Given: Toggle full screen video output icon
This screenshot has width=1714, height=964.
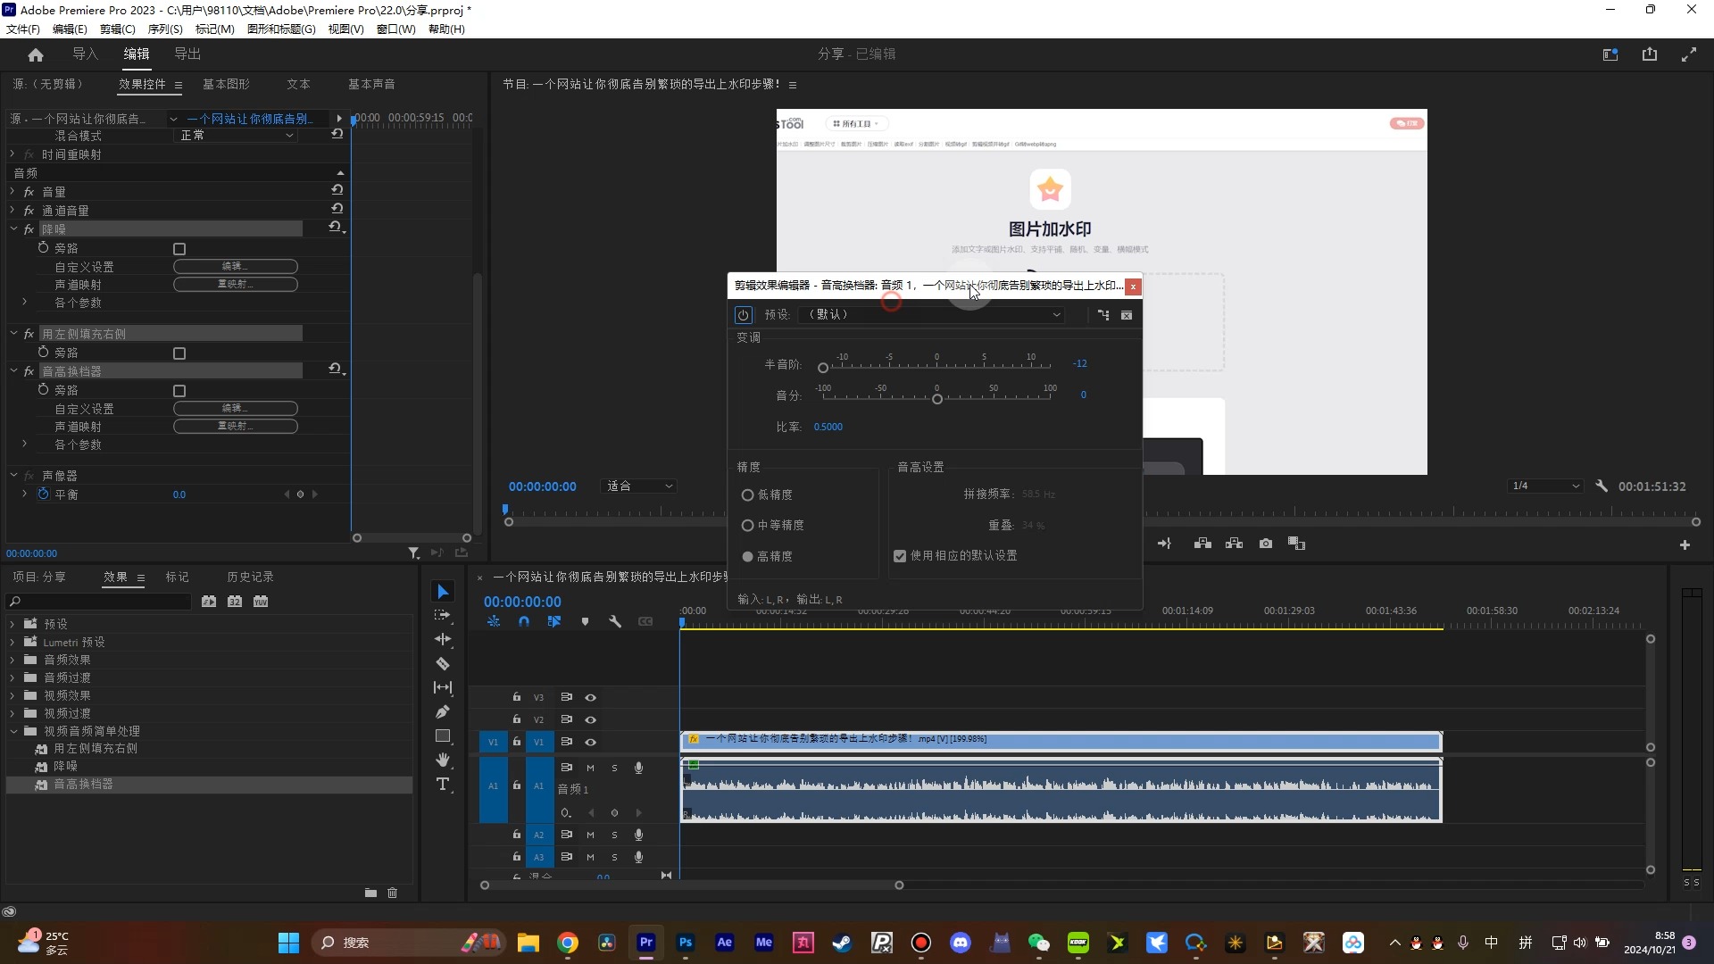Looking at the screenshot, I should [x=1689, y=54].
